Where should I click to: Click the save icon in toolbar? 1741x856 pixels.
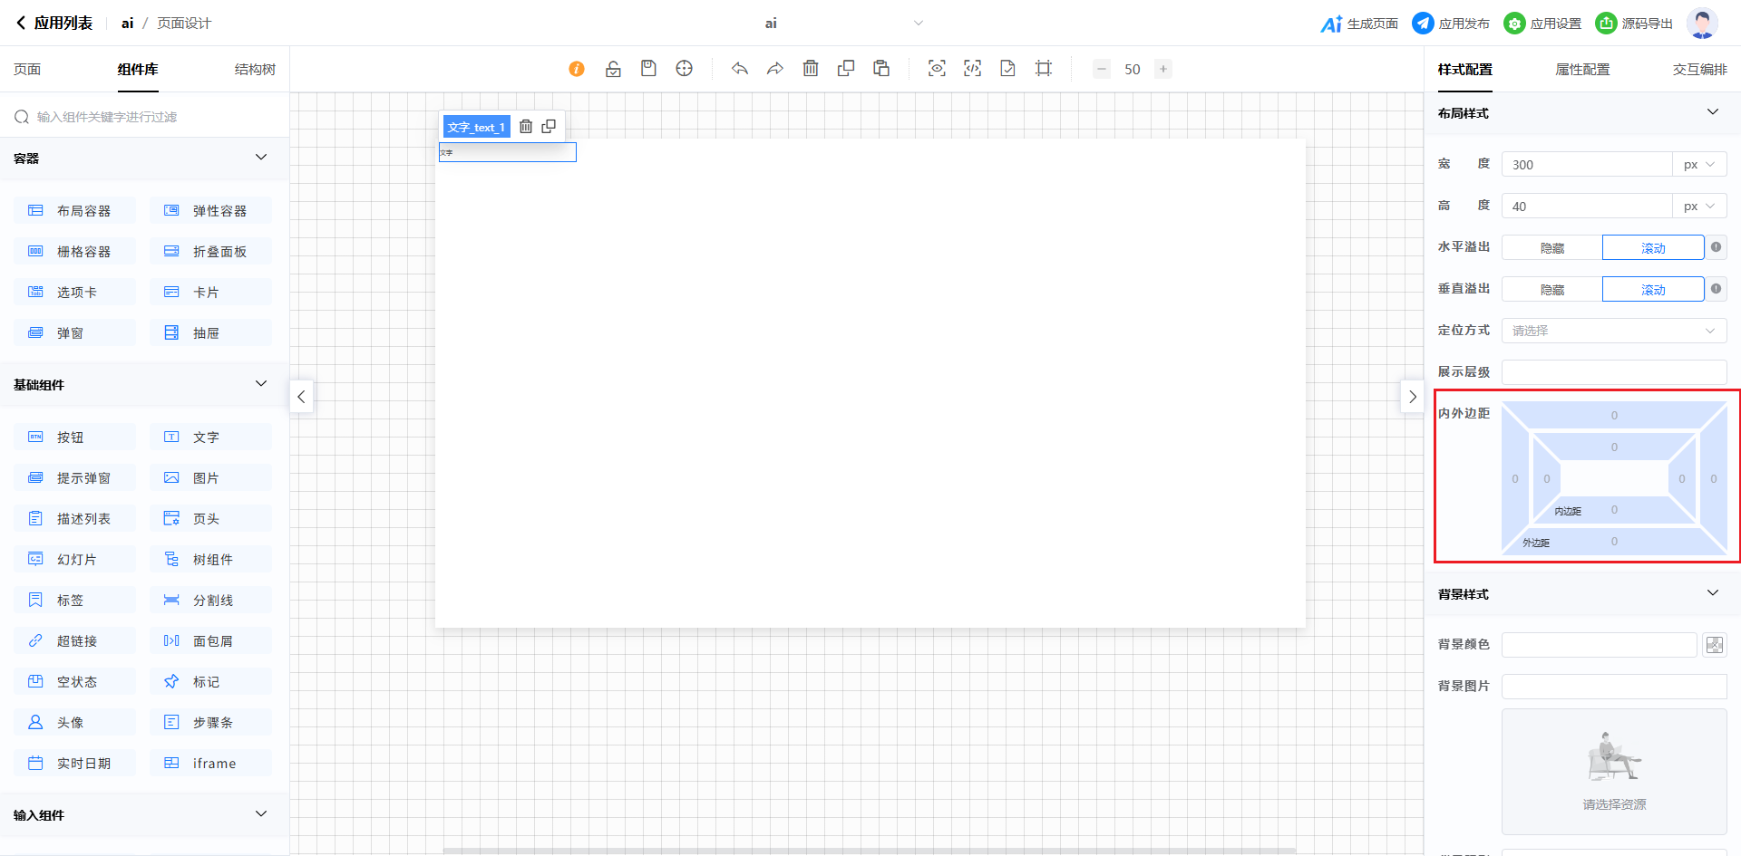click(648, 69)
